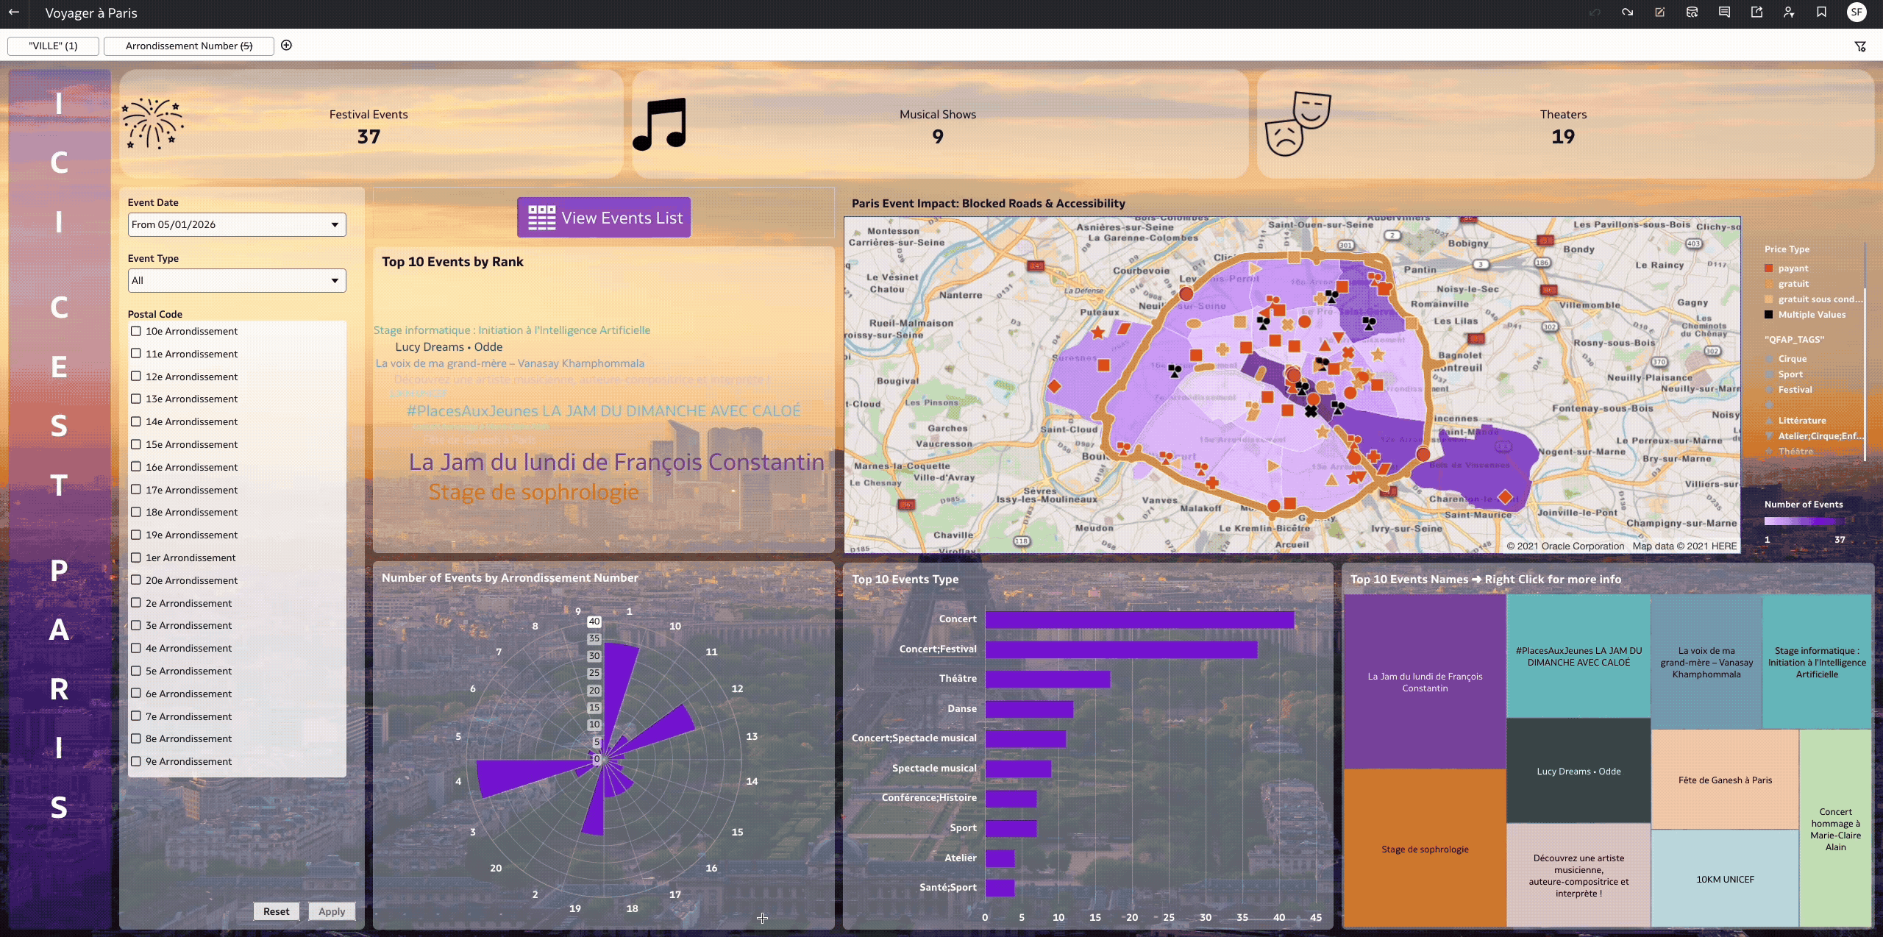Viewport: 1883px width, 937px height.
Task: Open the edit (pencil) icon in header
Action: [x=1659, y=13]
